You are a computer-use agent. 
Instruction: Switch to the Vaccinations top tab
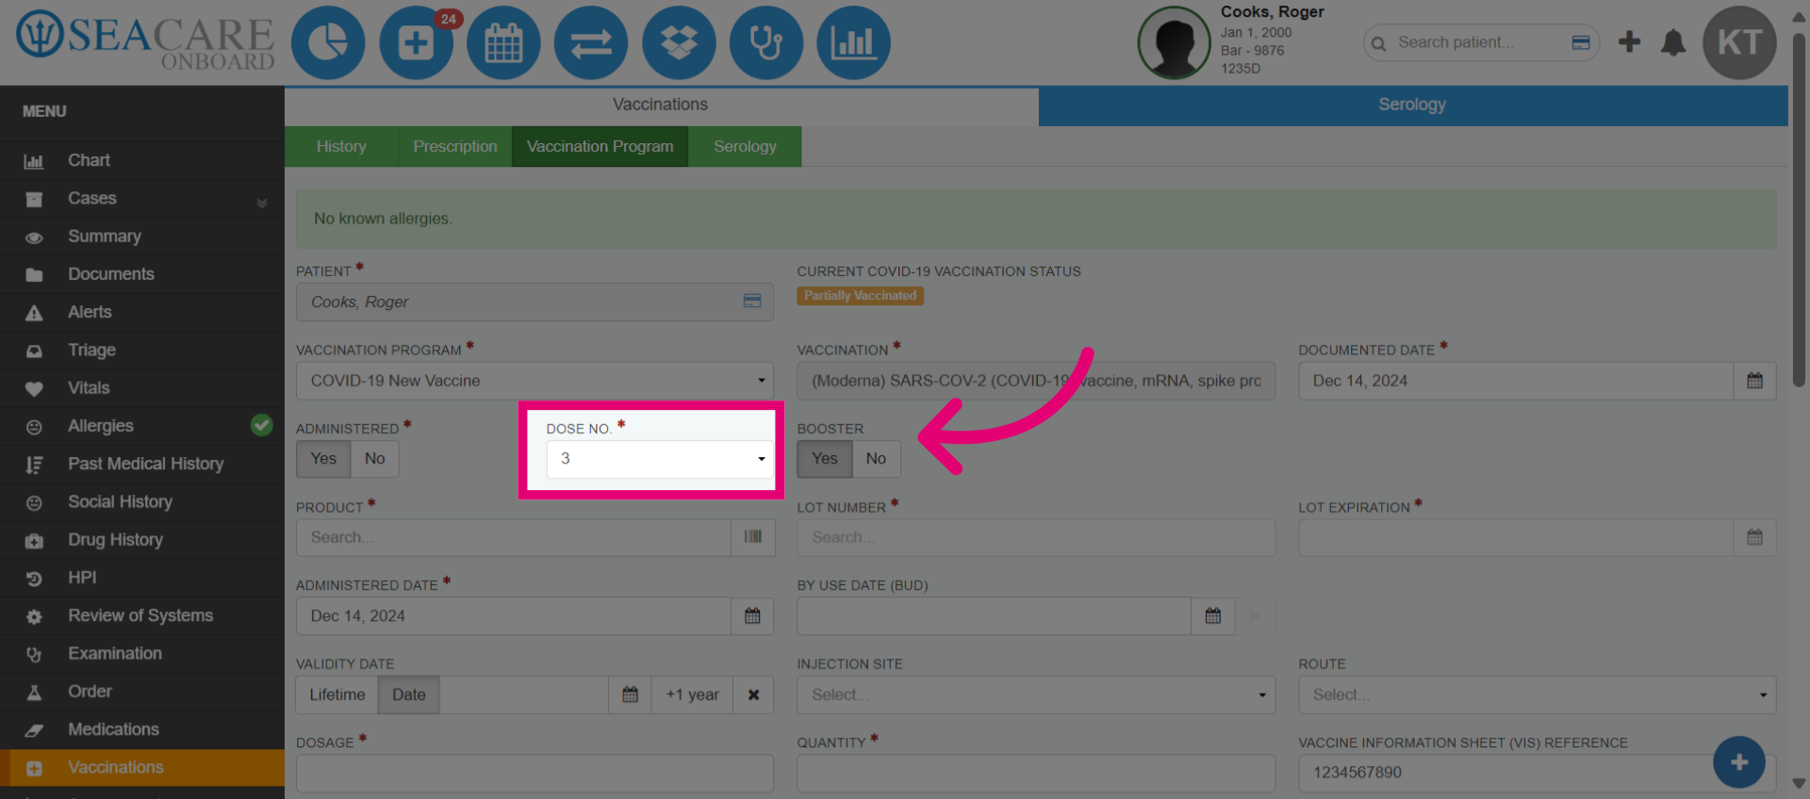click(x=661, y=105)
